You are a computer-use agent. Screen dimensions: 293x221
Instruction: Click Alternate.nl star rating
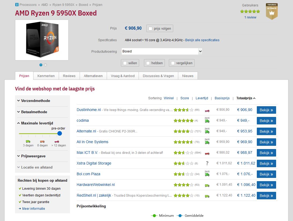pyautogui.click(x=184, y=131)
